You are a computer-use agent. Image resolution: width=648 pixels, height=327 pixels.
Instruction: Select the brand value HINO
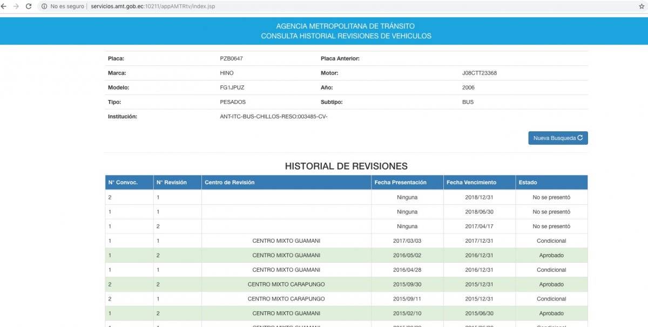pos(227,73)
